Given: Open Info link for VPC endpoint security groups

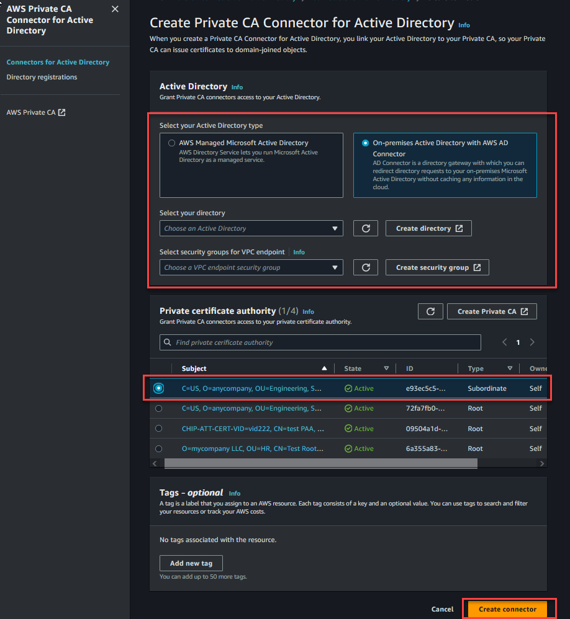Looking at the screenshot, I should (x=299, y=252).
